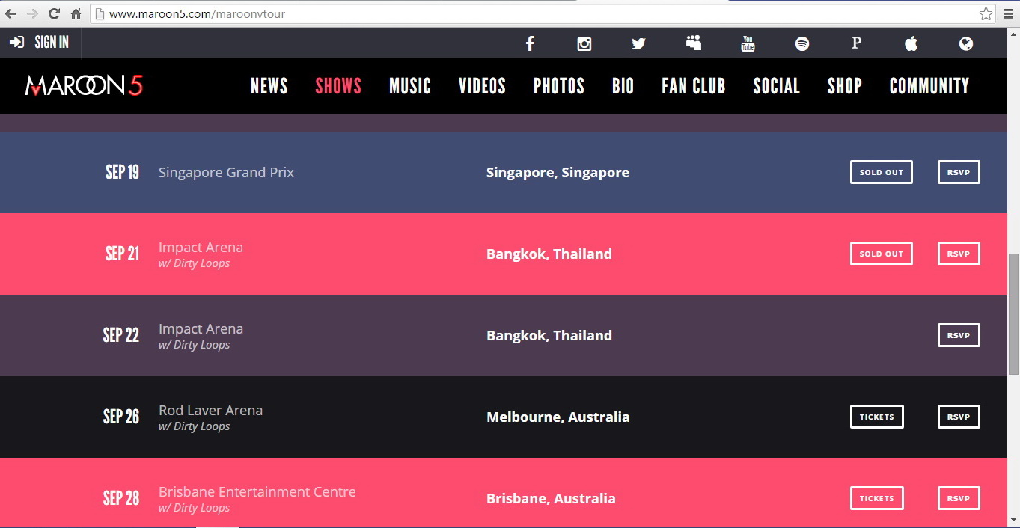Click 'Singapore, Singapore' location text
Image resolution: width=1020 pixels, height=528 pixels.
[x=558, y=173]
